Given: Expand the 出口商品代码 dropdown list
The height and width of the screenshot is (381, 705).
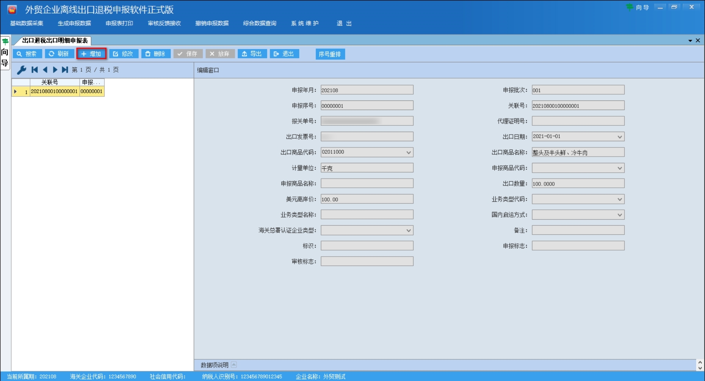Looking at the screenshot, I should 409,152.
